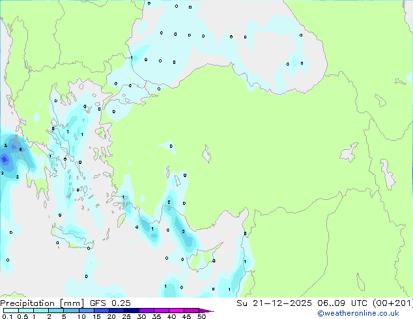Image resolution: width=413 pixels, height=319 pixels.
Task: Click the legend label '50'
Action: point(201,316)
